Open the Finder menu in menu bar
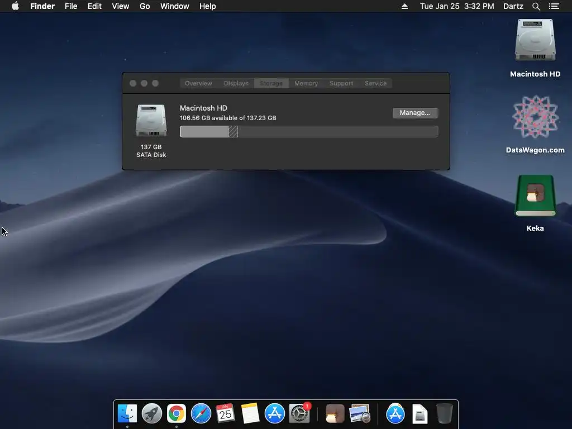The width and height of the screenshot is (572, 429). point(42,6)
